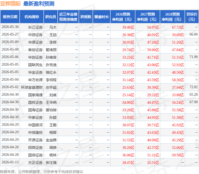Click researcher name 孙维容
This screenshot has width=199, height=174.
tap(51, 57)
